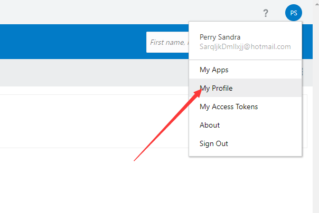
Task: Click blue header strip right of dropdown
Action: point(311,41)
